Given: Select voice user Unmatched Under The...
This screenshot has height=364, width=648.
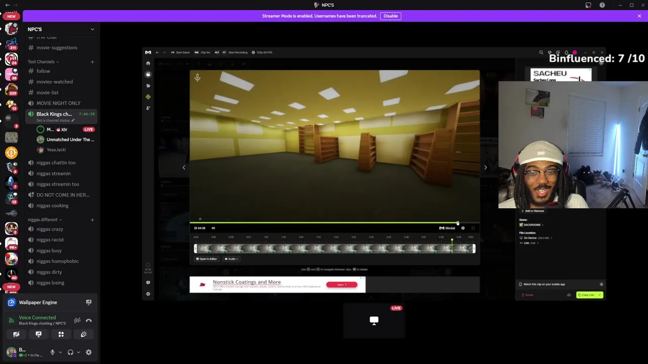Looking at the screenshot, I should point(66,140).
